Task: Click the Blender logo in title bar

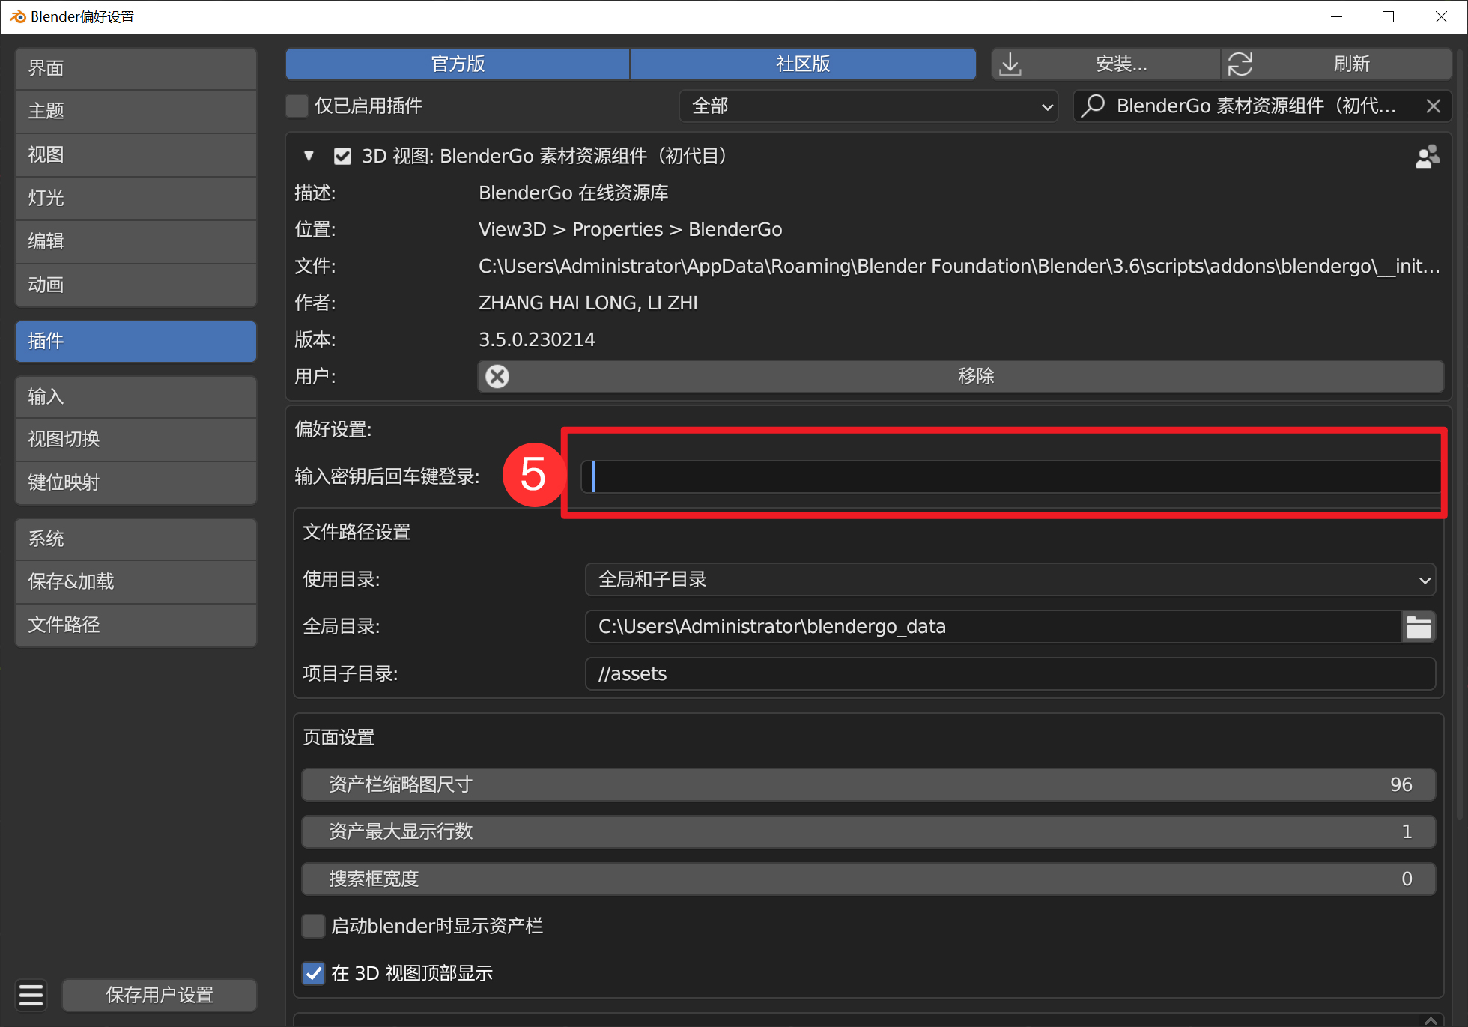Action: tap(17, 16)
